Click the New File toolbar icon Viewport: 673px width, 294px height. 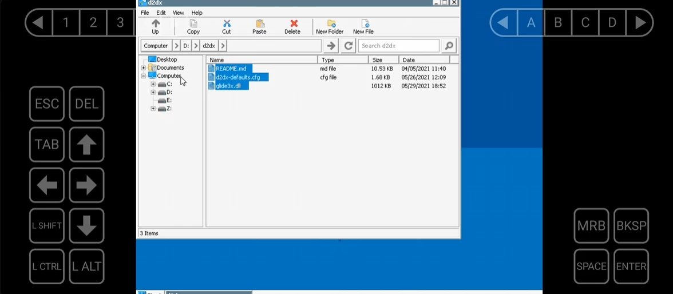click(363, 24)
